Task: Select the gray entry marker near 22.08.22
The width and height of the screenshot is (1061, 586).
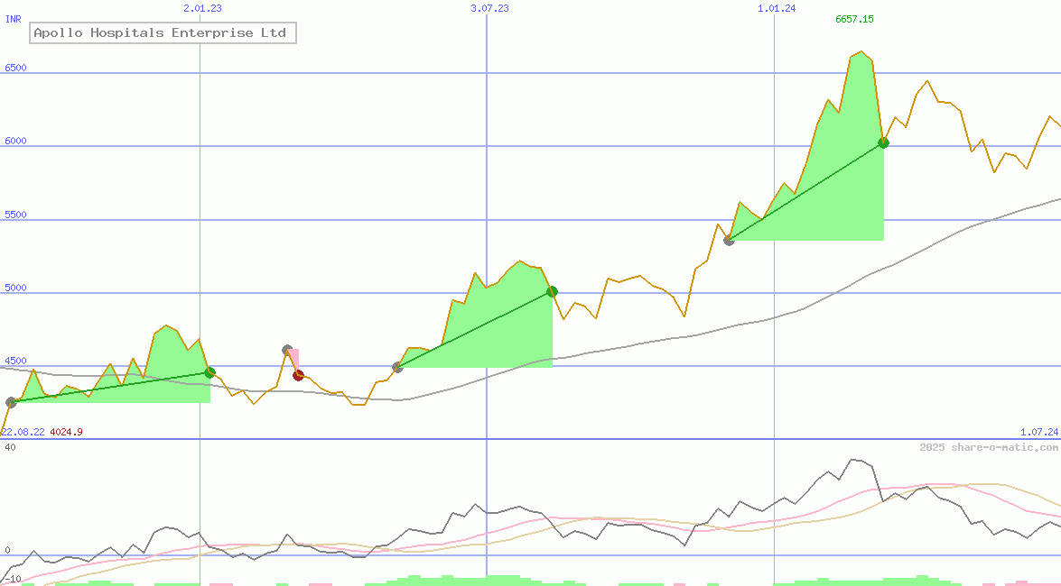Action: 11,402
